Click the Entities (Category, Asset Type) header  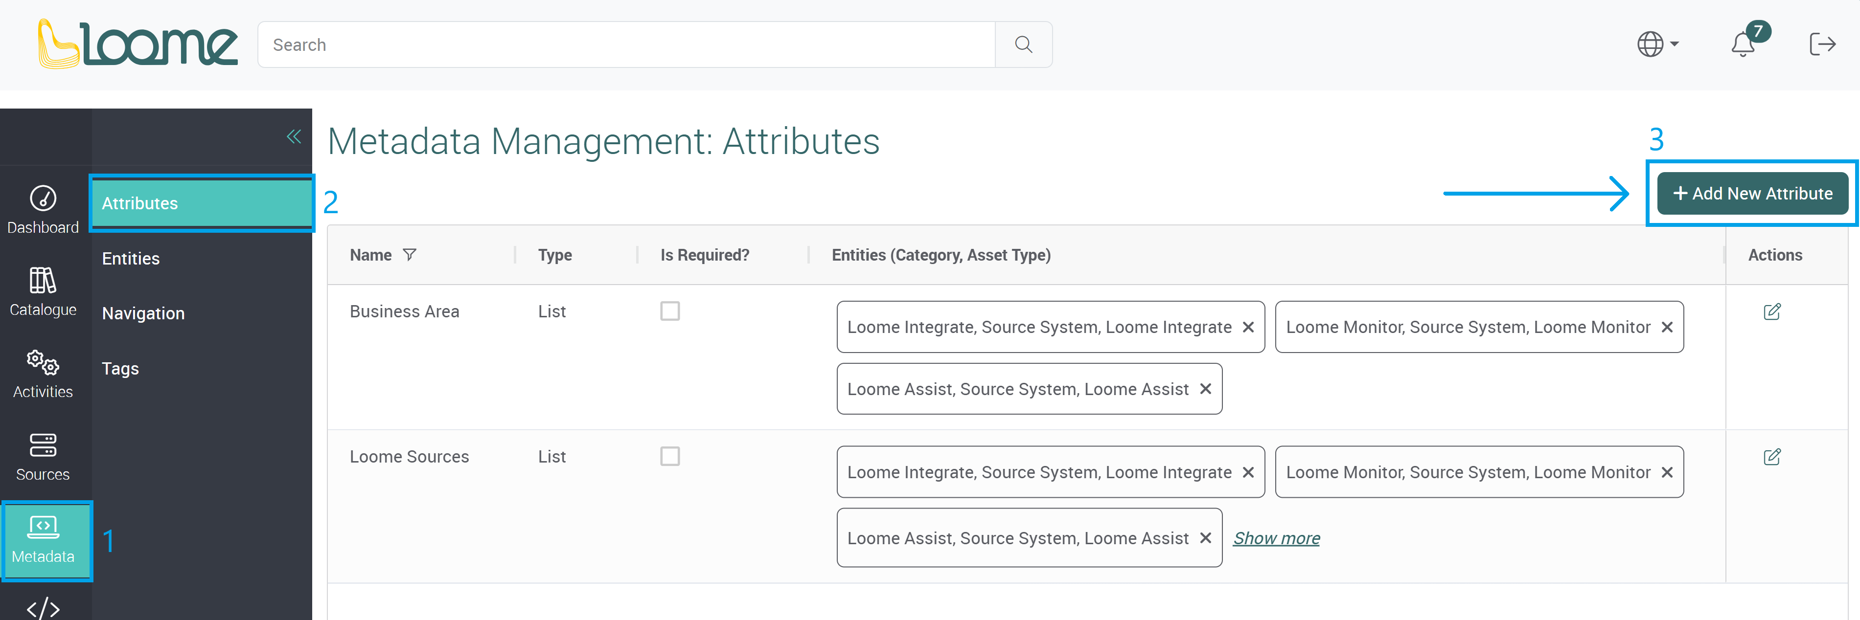click(x=941, y=255)
